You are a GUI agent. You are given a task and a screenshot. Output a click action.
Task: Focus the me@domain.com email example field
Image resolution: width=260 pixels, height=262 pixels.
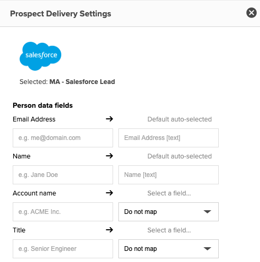pyautogui.click(x=63, y=138)
